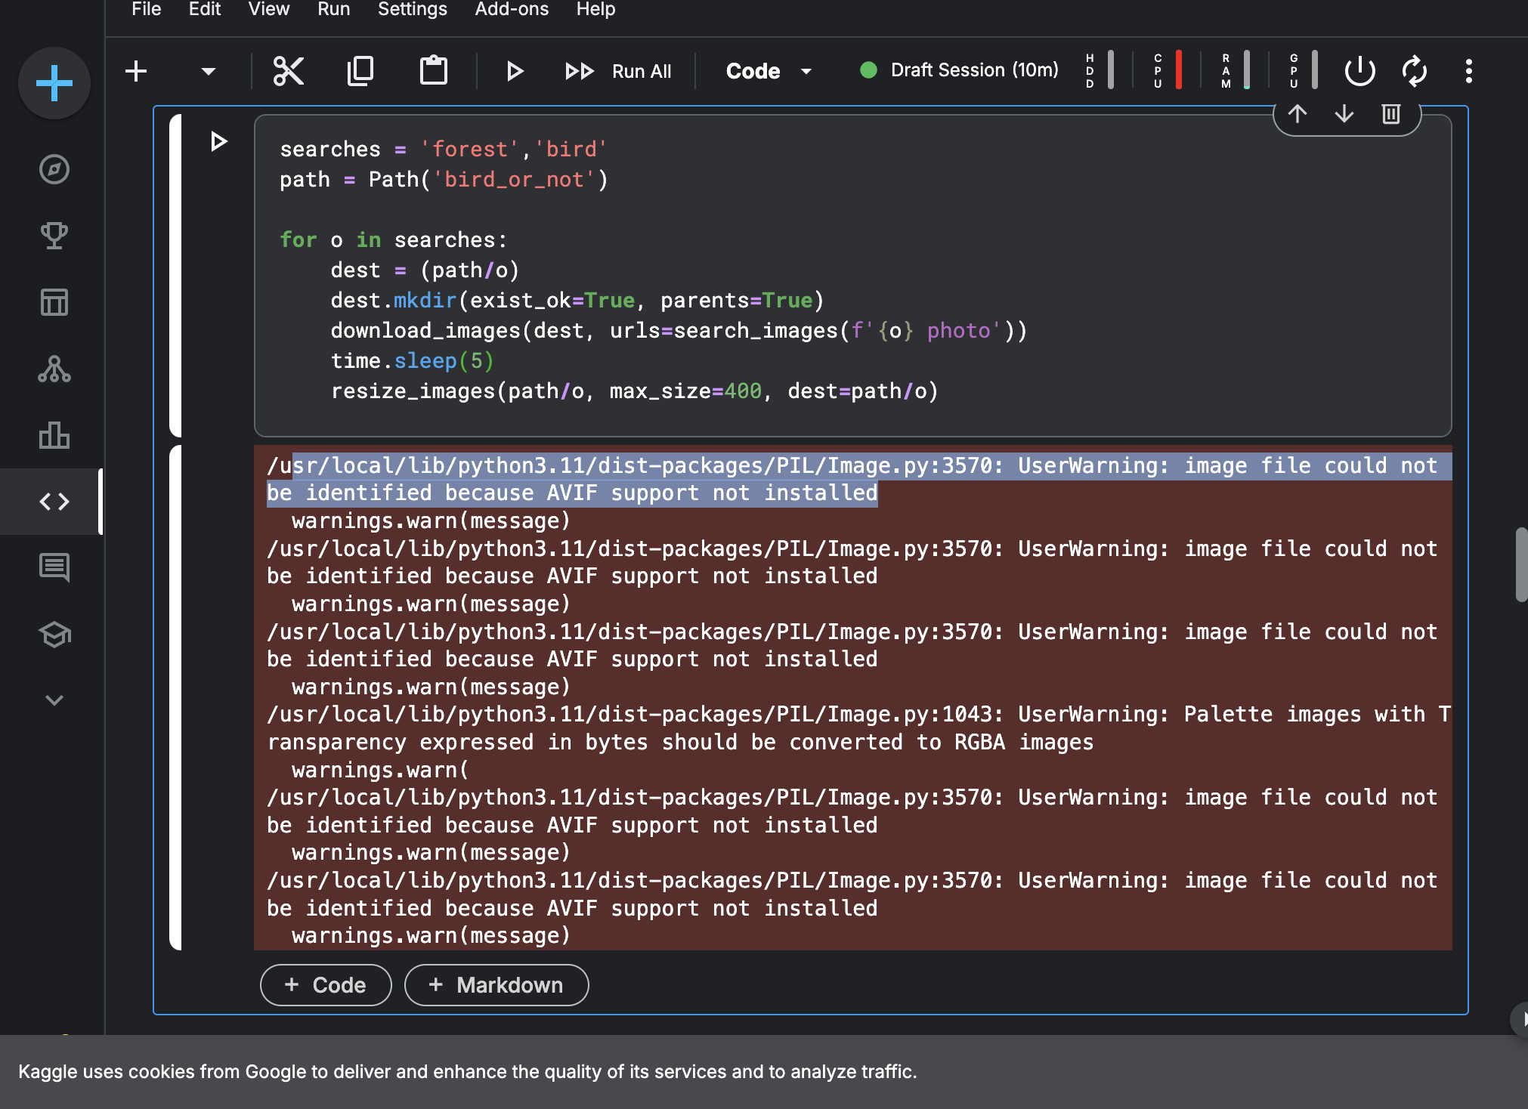The height and width of the screenshot is (1109, 1528).
Task: Open the three-dot more options menu
Action: [x=1468, y=71]
